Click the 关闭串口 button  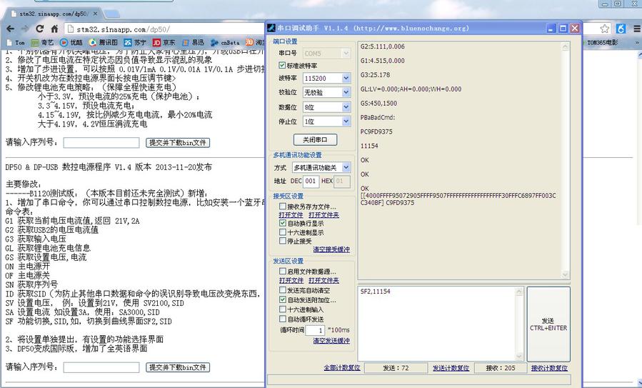tap(315, 139)
